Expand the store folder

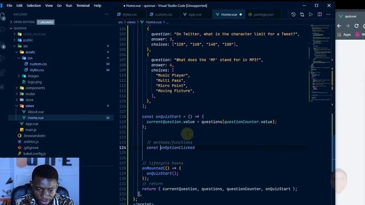pyautogui.click(x=29, y=100)
